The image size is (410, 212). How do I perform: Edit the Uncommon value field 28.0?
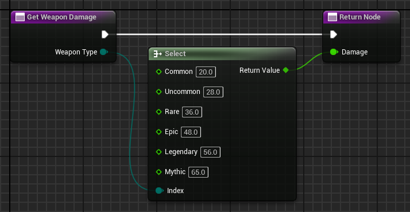pos(213,92)
